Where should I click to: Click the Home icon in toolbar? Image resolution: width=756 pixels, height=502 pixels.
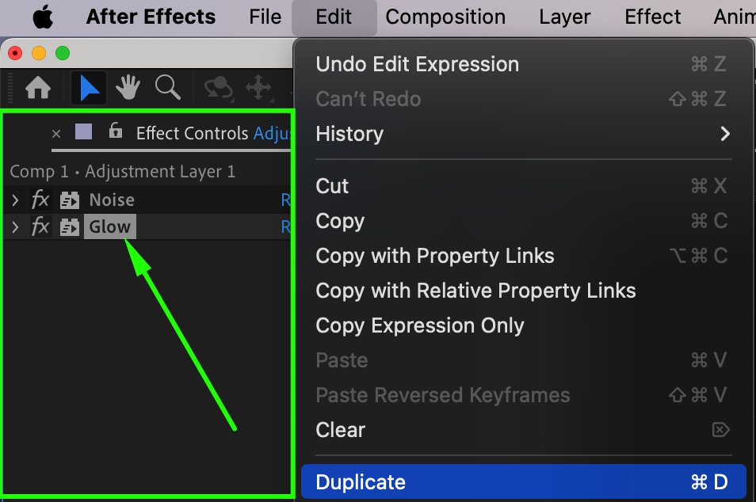click(38, 88)
